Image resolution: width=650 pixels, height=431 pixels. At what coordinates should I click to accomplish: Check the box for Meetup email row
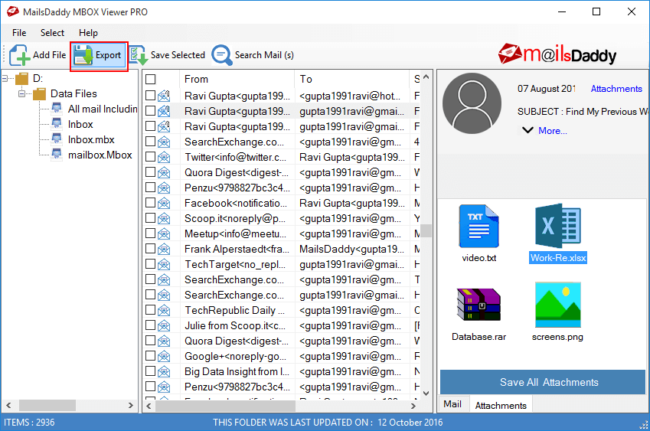(151, 233)
